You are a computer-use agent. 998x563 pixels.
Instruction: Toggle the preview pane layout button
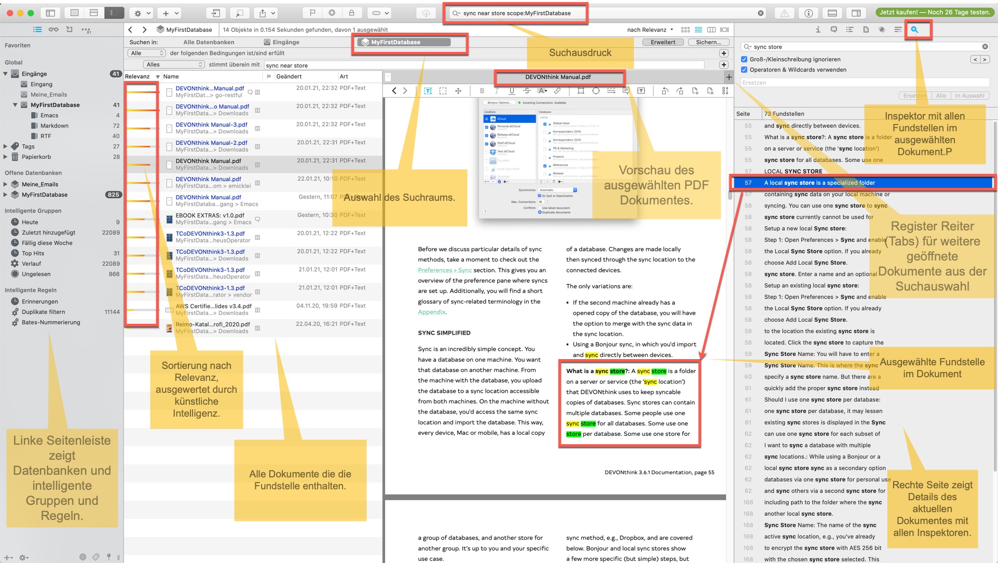[x=832, y=13]
